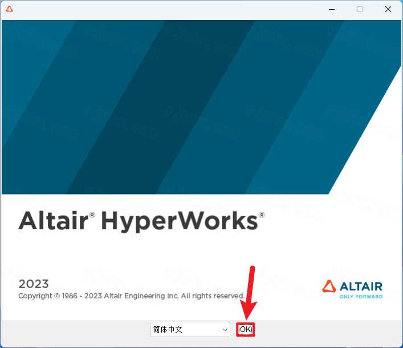Open the 简体中文 language dropdown
This screenshot has height=348, width=403.
190,329
